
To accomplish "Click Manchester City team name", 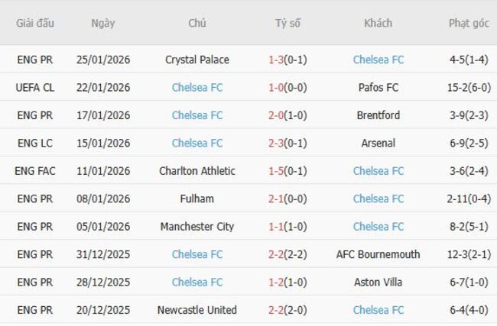I will pyautogui.click(x=197, y=227).
